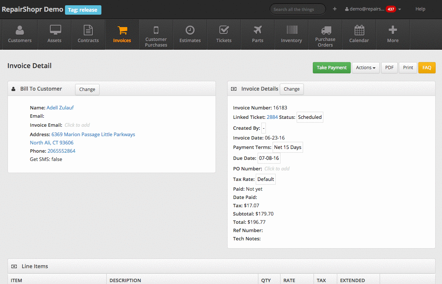
Task: Click the green Take Payment button
Action: tap(332, 68)
